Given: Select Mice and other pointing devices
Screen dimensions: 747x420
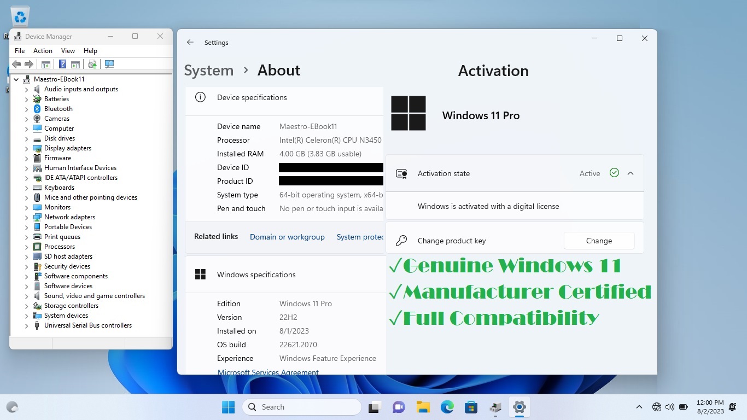Looking at the screenshot, I should point(91,197).
